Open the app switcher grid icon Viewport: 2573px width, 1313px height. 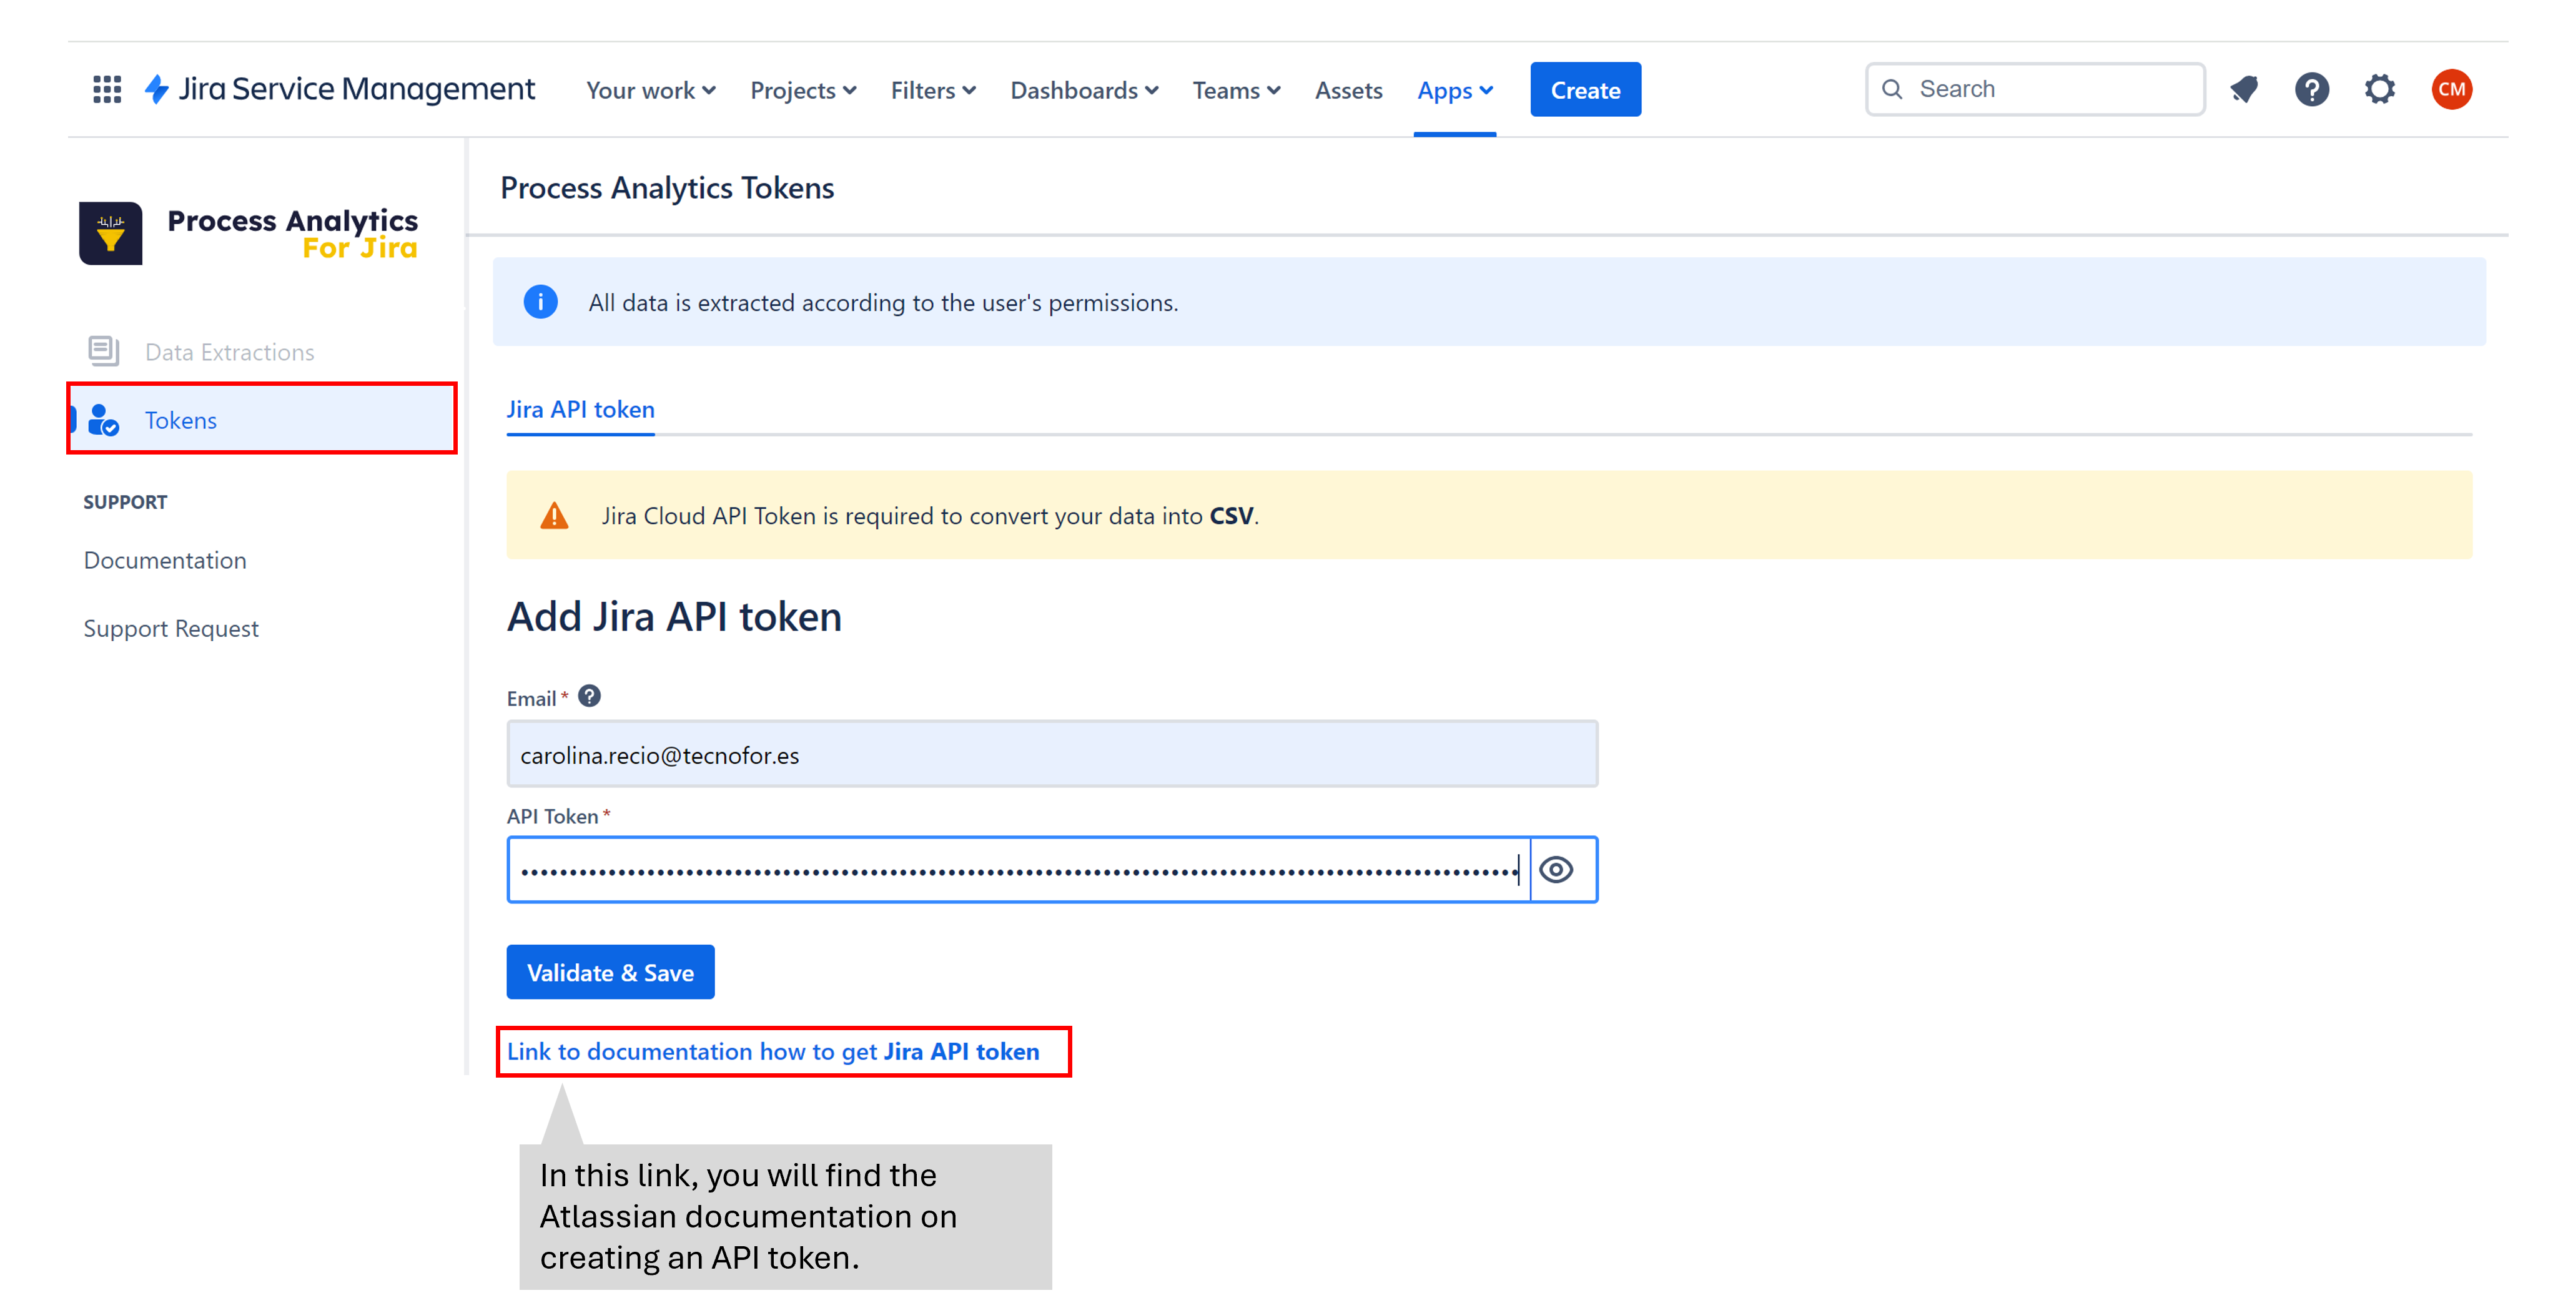coord(107,90)
